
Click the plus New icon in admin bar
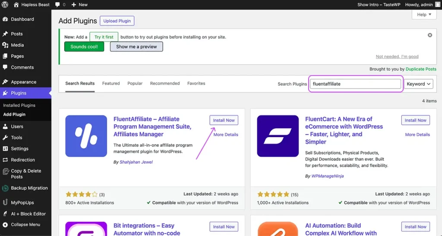[73, 5]
